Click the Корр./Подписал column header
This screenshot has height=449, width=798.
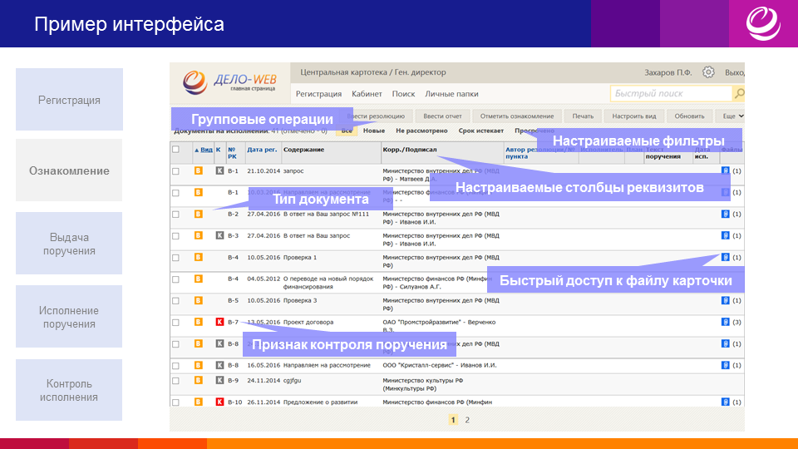point(410,150)
